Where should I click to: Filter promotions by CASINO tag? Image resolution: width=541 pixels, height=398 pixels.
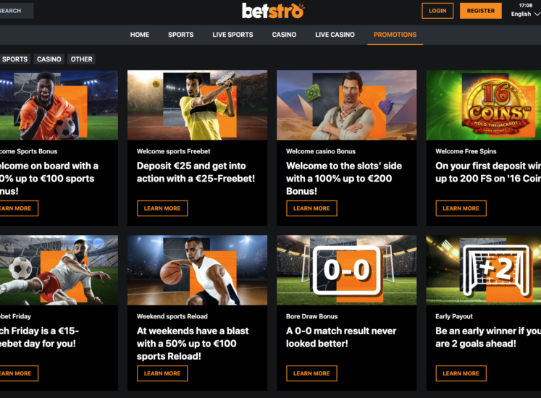click(49, 59)
